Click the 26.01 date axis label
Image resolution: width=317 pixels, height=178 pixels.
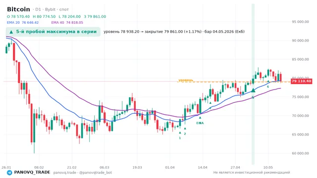6,167
